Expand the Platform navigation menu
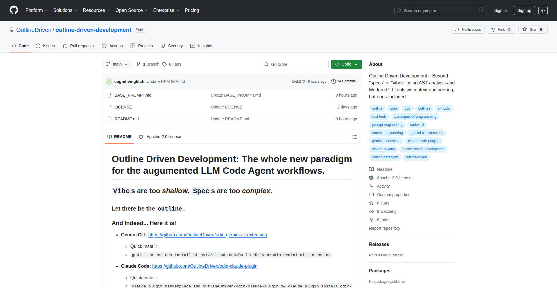The image size is (557, 288). [37, 10]
